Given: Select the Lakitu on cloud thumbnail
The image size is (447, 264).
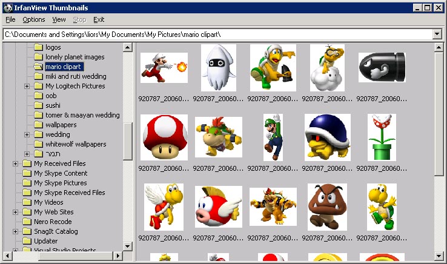Looking at the screenshot, I should [x=327, y=68].
